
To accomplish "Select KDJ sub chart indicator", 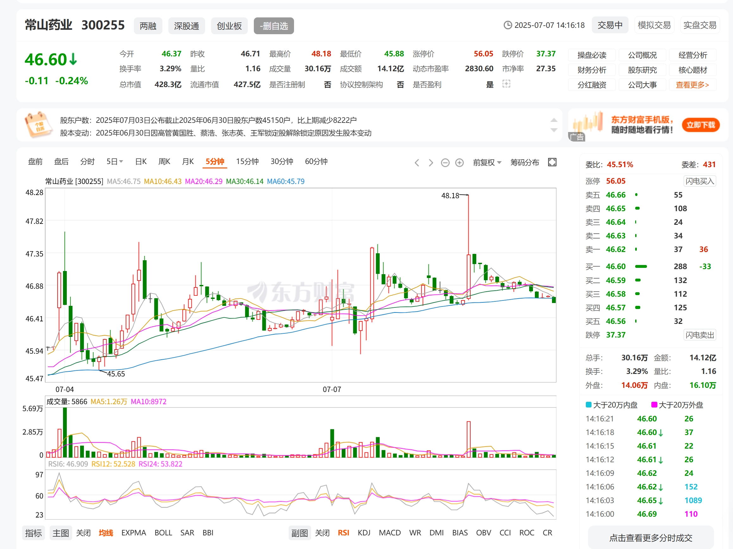I will pos(364,533).
